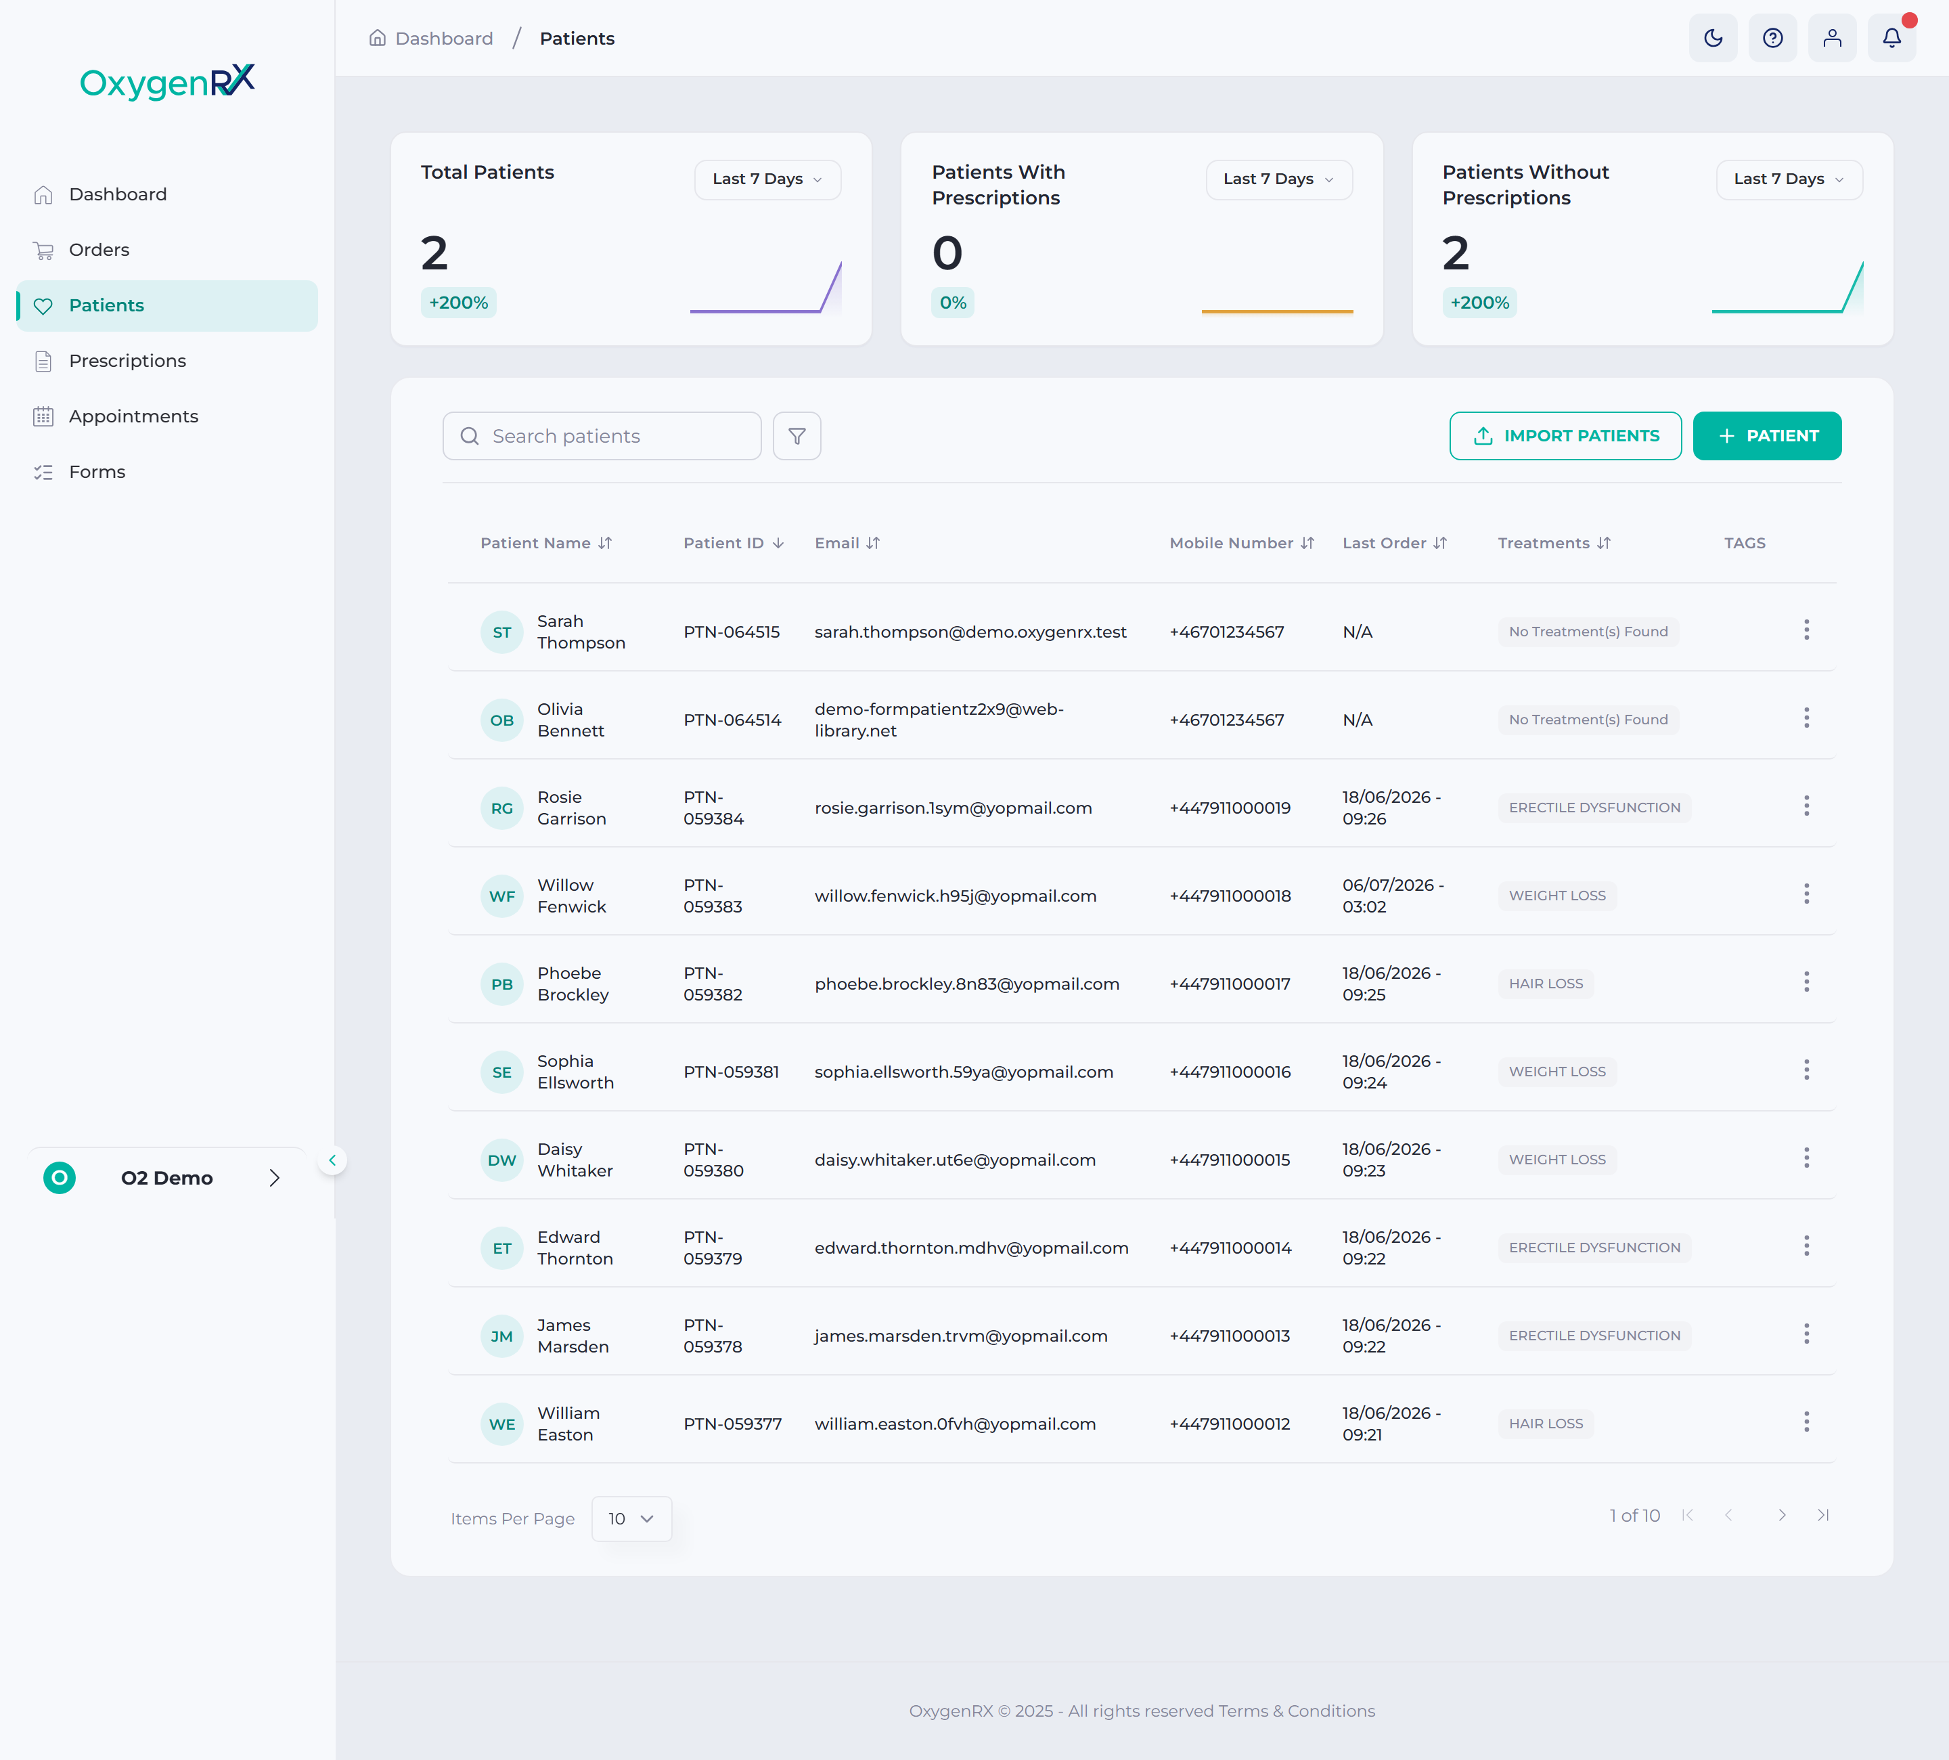Toggle dark mode moon icon

1713,38
